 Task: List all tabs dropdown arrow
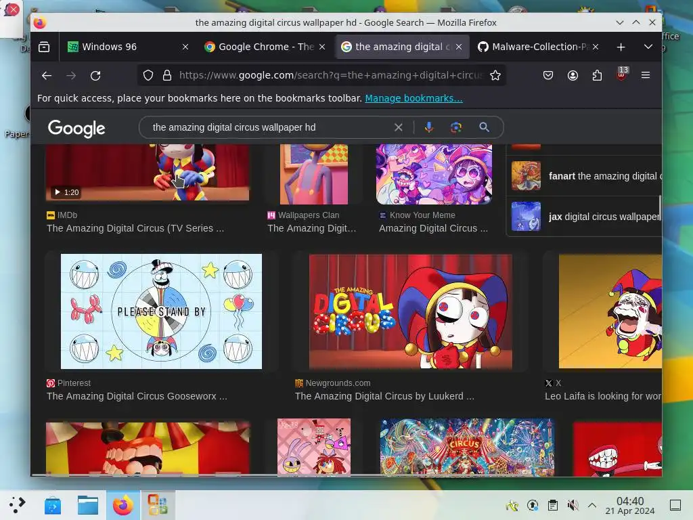[x=648, y=47]
